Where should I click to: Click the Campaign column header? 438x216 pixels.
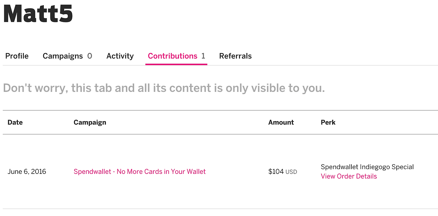pos(90,123)
